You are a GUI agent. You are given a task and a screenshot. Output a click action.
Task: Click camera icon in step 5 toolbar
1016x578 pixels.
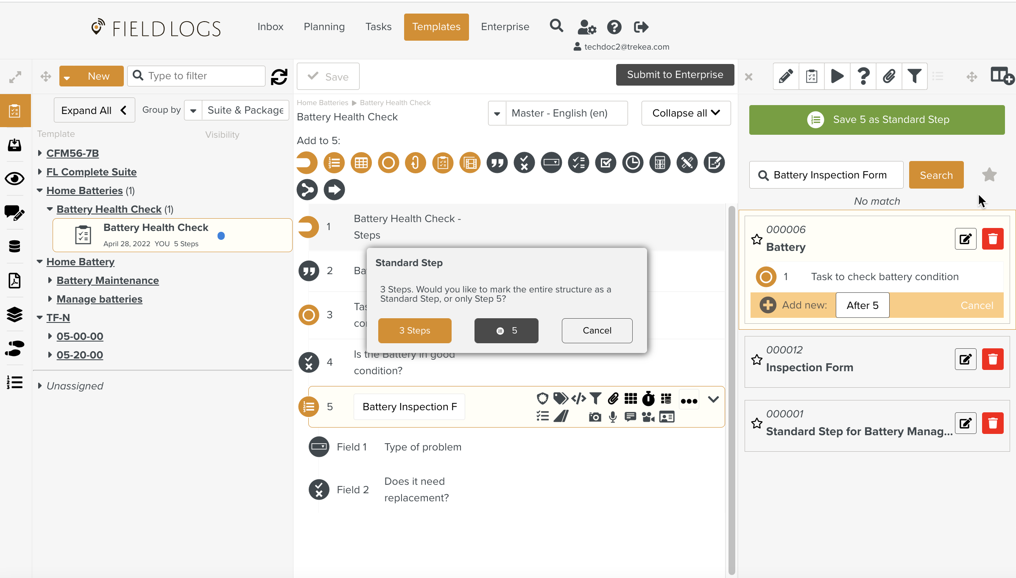595,417
